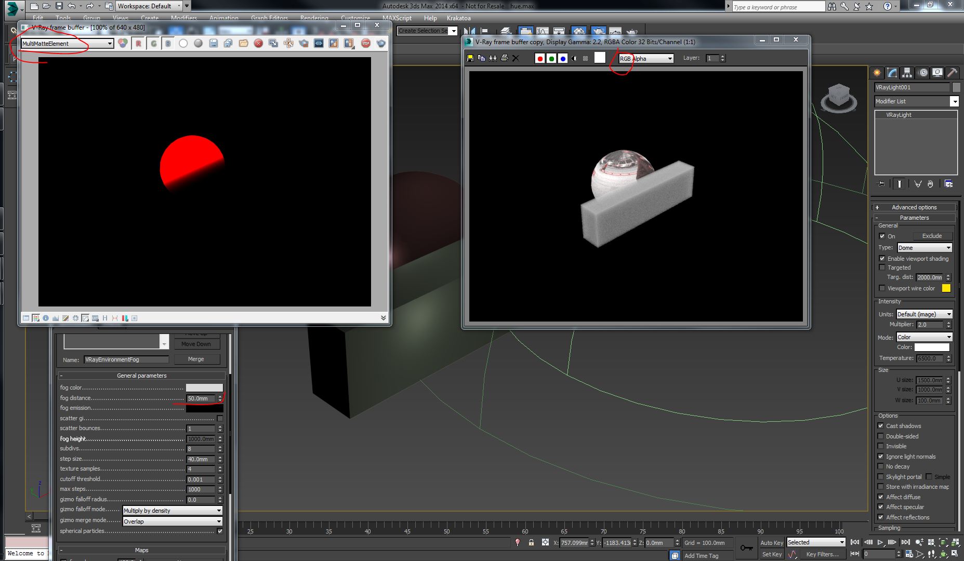Image resolution: width=964 pixels, height=561 pixels.
Task: Clone the rendered frame window
Action: (493, 58)
